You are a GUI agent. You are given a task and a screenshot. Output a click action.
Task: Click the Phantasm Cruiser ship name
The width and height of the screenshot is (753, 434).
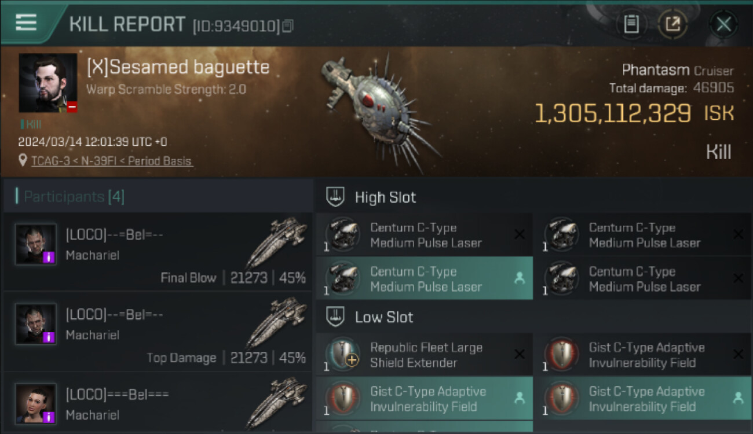click(x=678, y=71)
